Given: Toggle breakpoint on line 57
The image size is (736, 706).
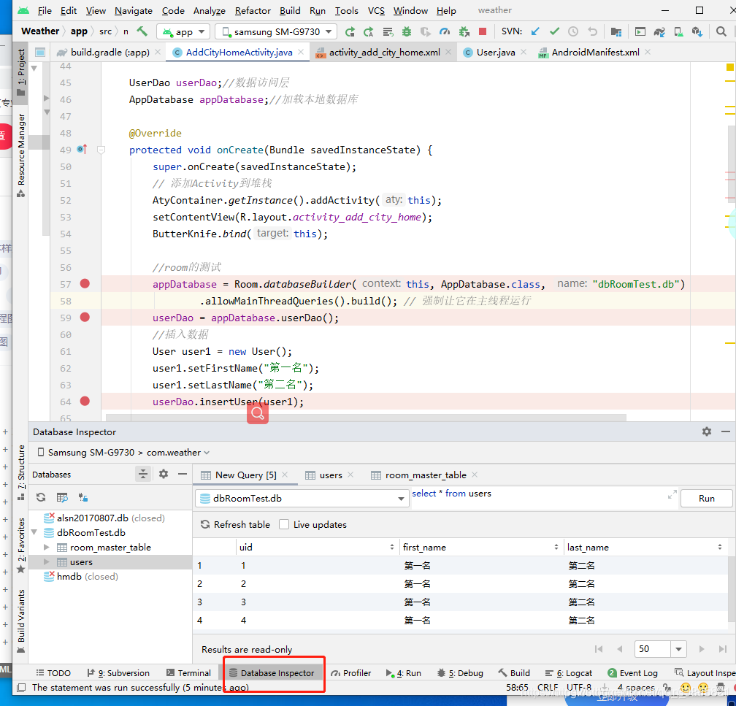Looking at the screenshot, I should (85, 283).
